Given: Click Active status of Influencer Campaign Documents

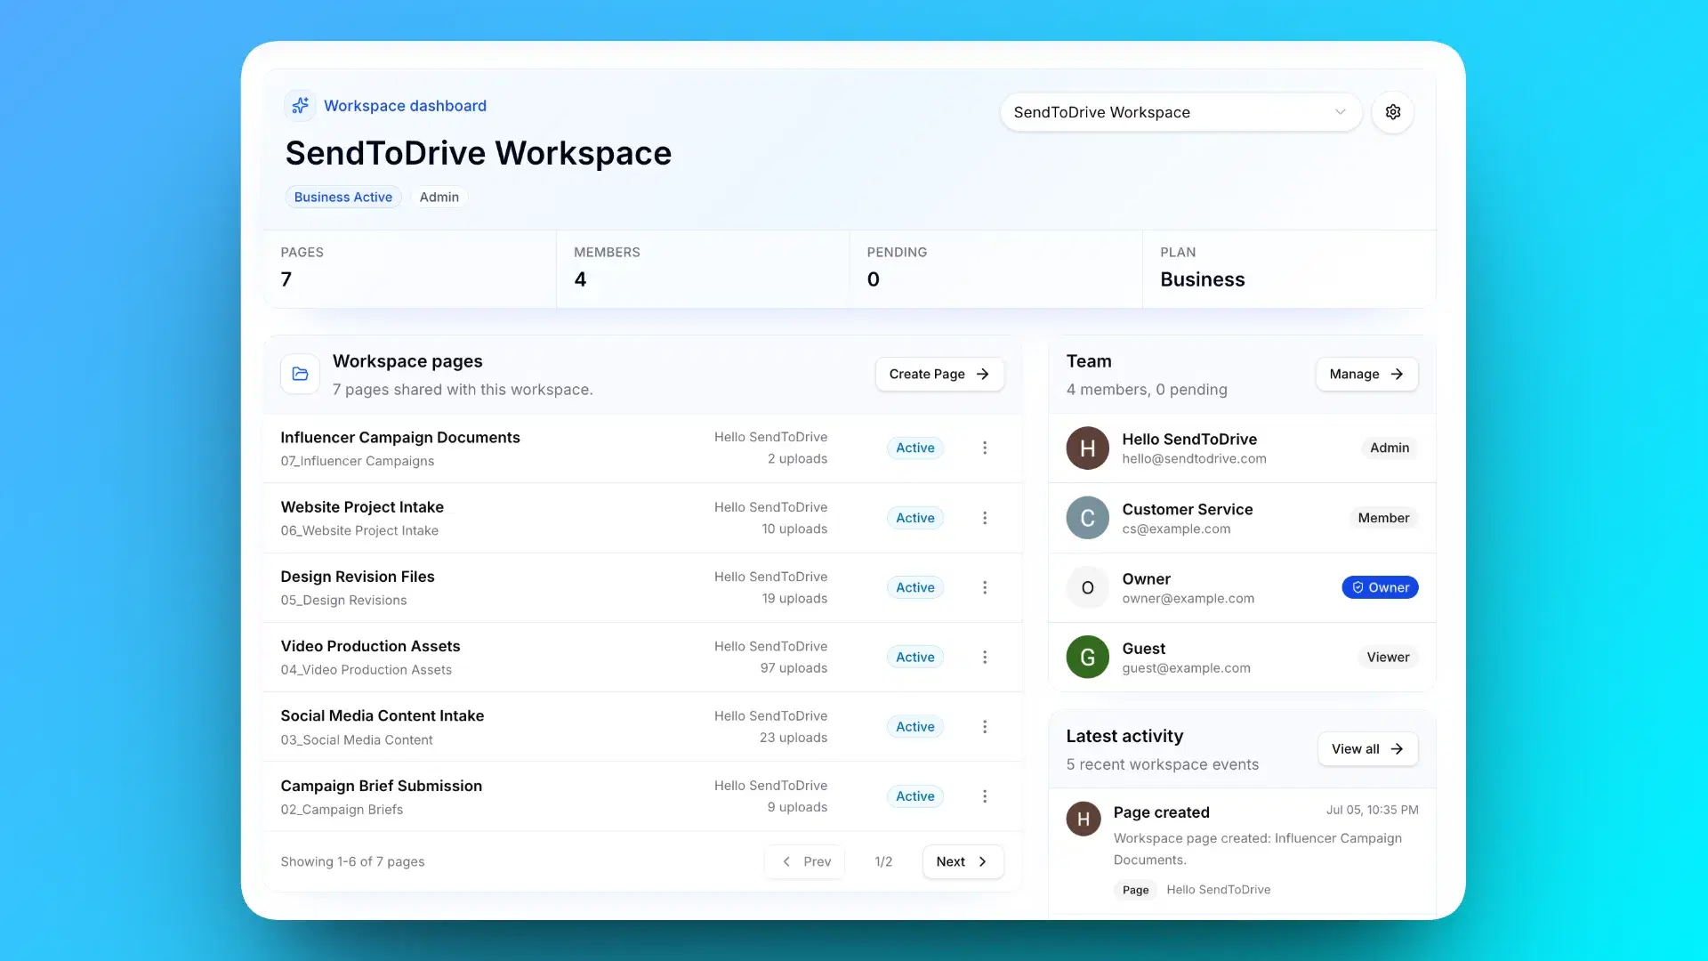Looking at the screenshot, I should (914, 448).
